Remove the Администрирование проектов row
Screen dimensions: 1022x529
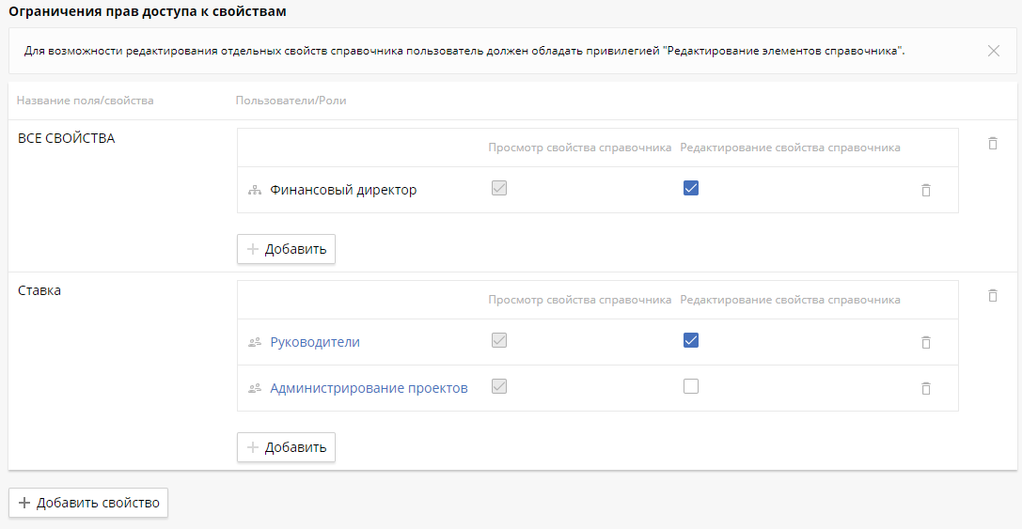click(x=925, y=388)
